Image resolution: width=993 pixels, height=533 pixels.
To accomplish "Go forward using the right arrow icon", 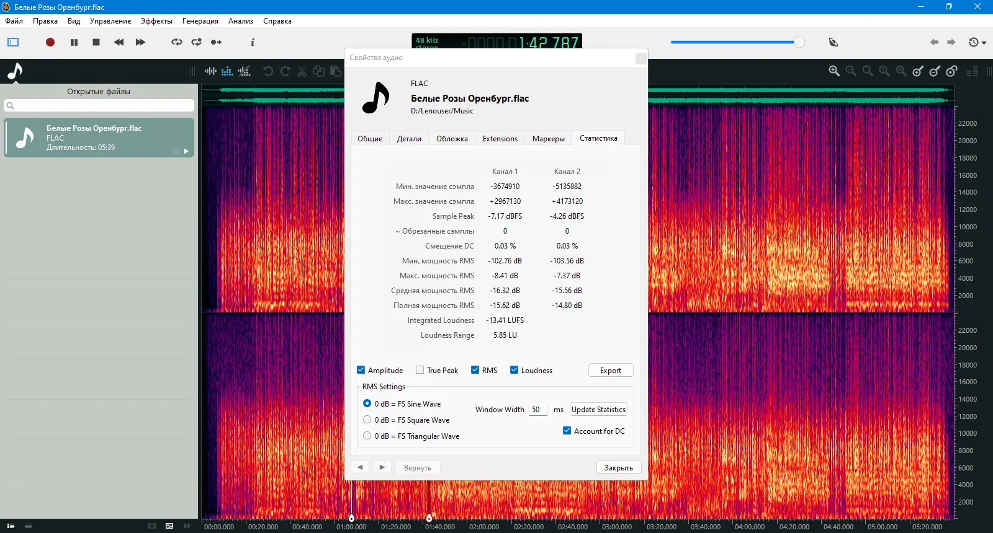I will (951, 42).
